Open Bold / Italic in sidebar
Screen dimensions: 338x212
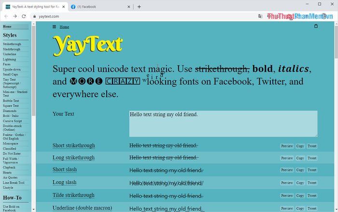coord(11,116)
